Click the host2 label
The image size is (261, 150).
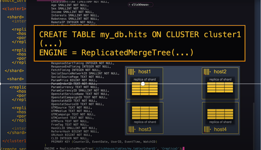(220, 72)
